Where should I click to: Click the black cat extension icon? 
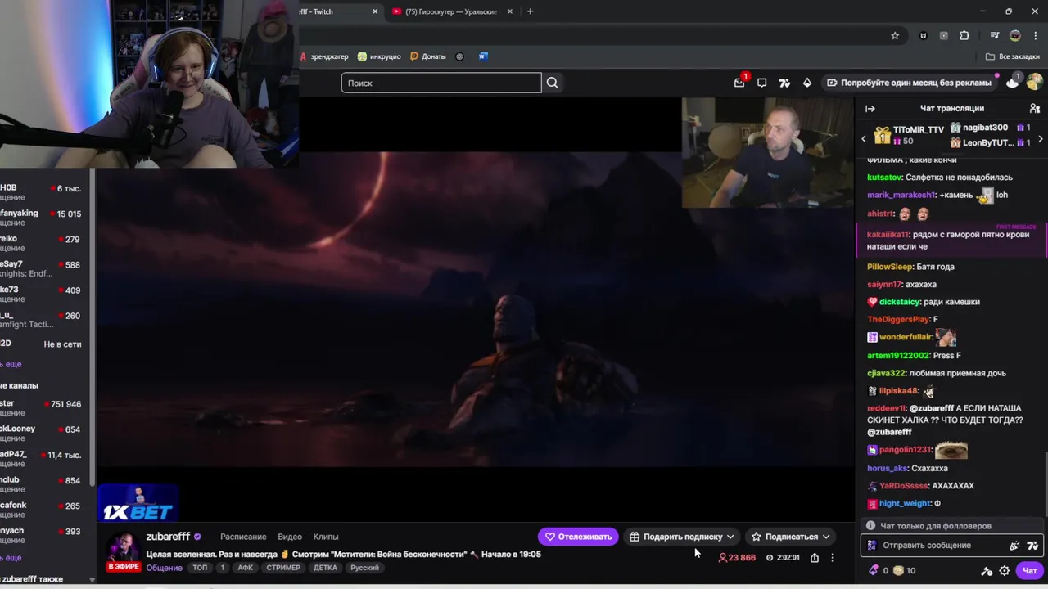click(924, 35)
